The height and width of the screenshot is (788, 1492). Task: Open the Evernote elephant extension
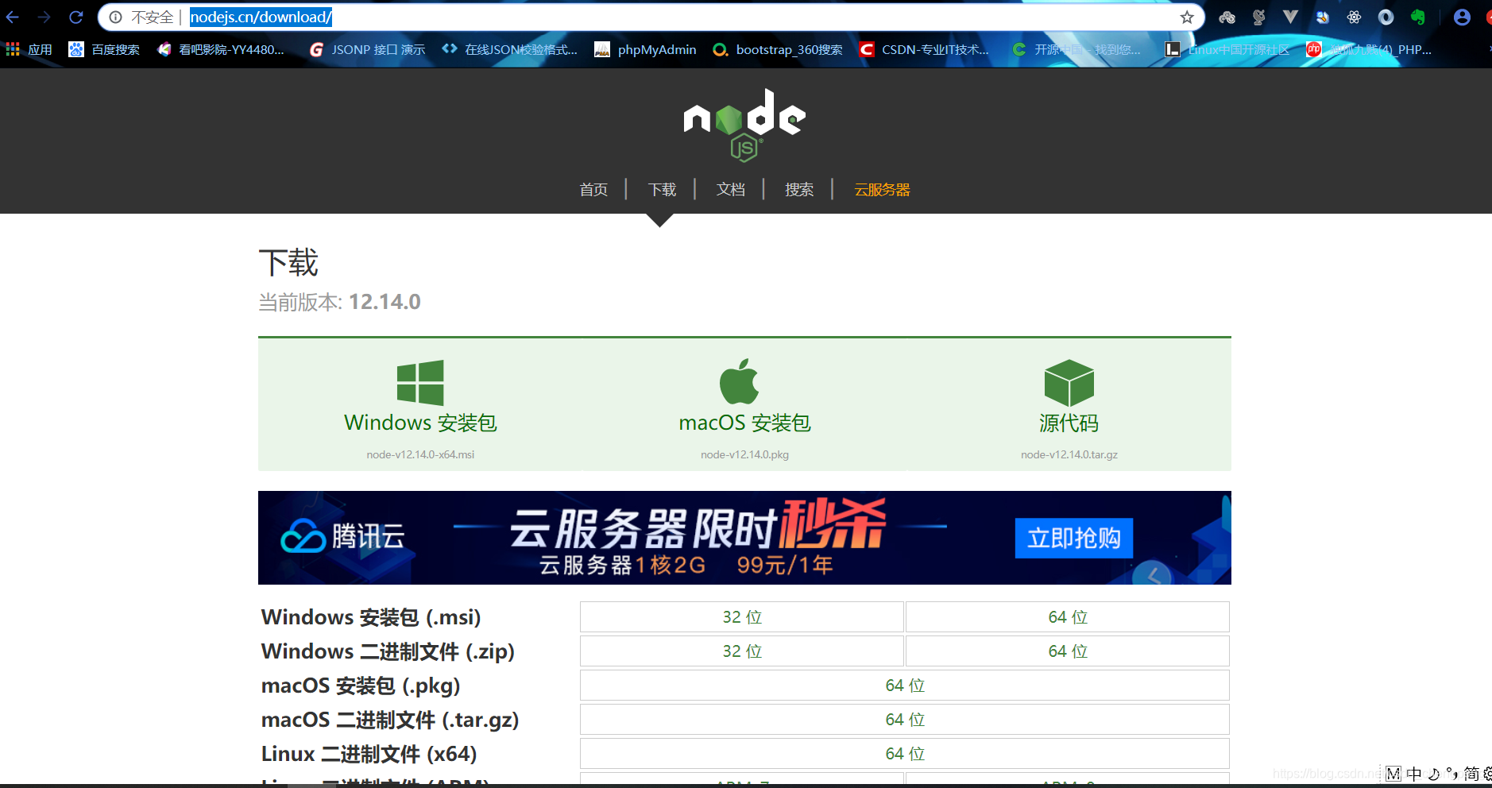coord(1418,17)
